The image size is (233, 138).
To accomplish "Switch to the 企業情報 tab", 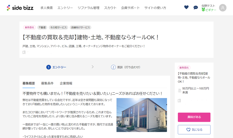I will pyautogui.click(x=66, y=83).
